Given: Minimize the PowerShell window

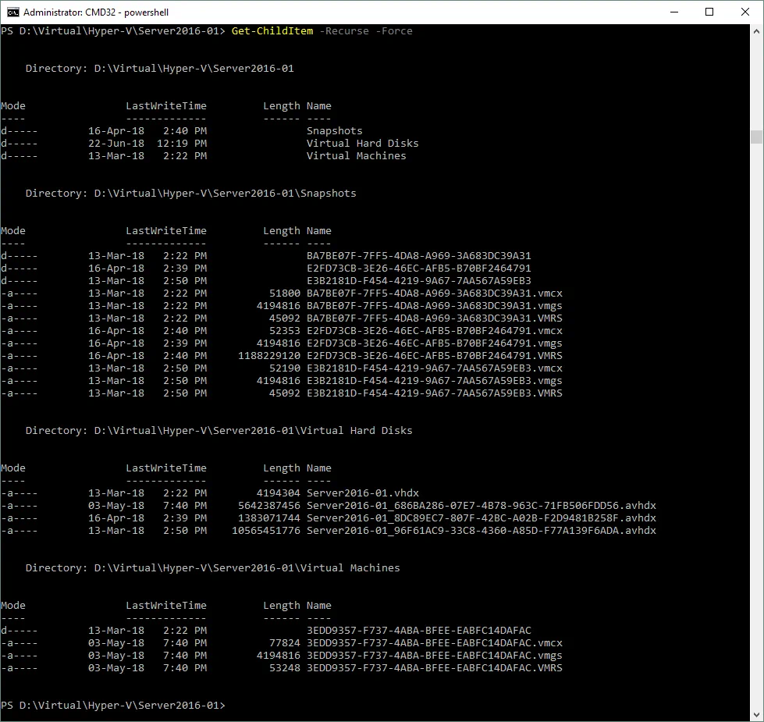Looking at the screenshot, I should click(x=673, y=12).
